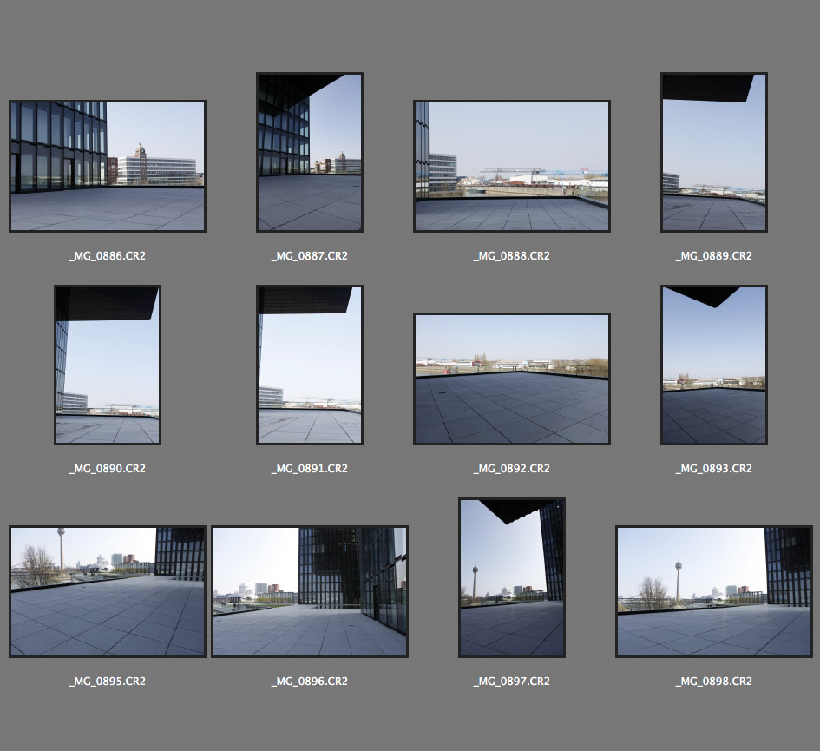
Task: Click the _MG_0898.CR2 image thumbnail
Action: (714, 591)
